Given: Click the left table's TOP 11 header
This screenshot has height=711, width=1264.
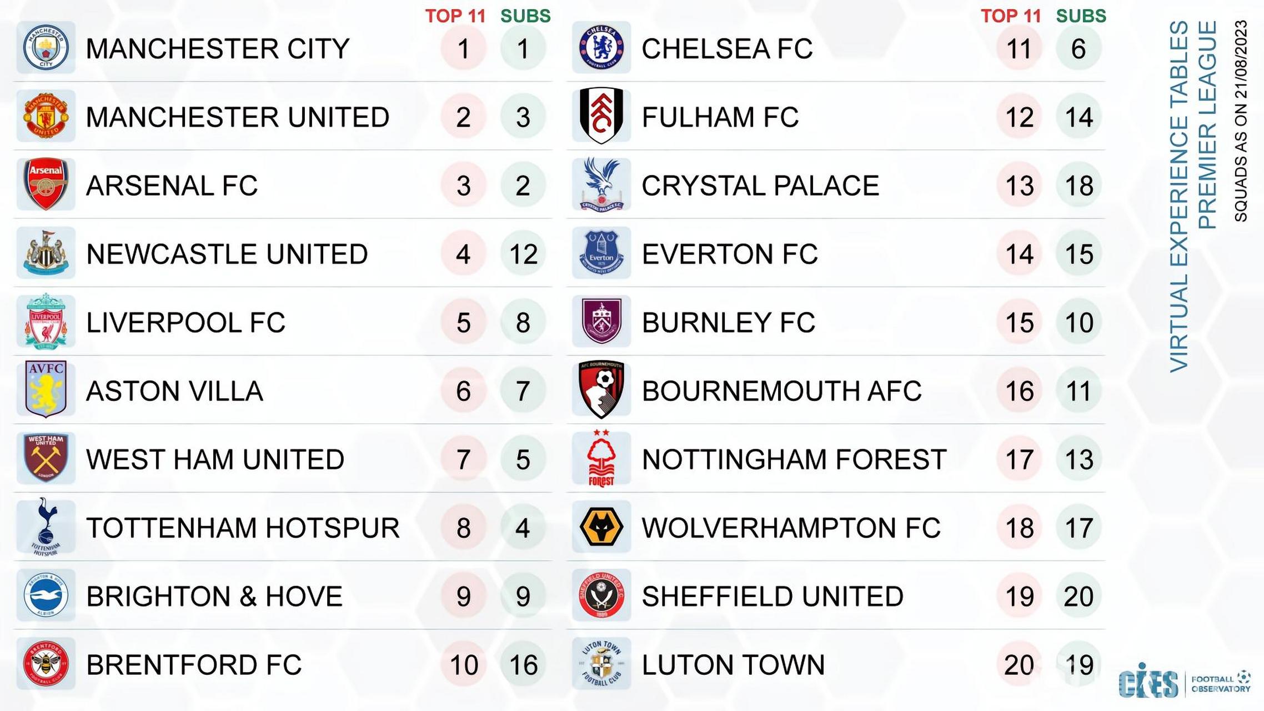Looking at the screenshot, I should click(455, 16).
